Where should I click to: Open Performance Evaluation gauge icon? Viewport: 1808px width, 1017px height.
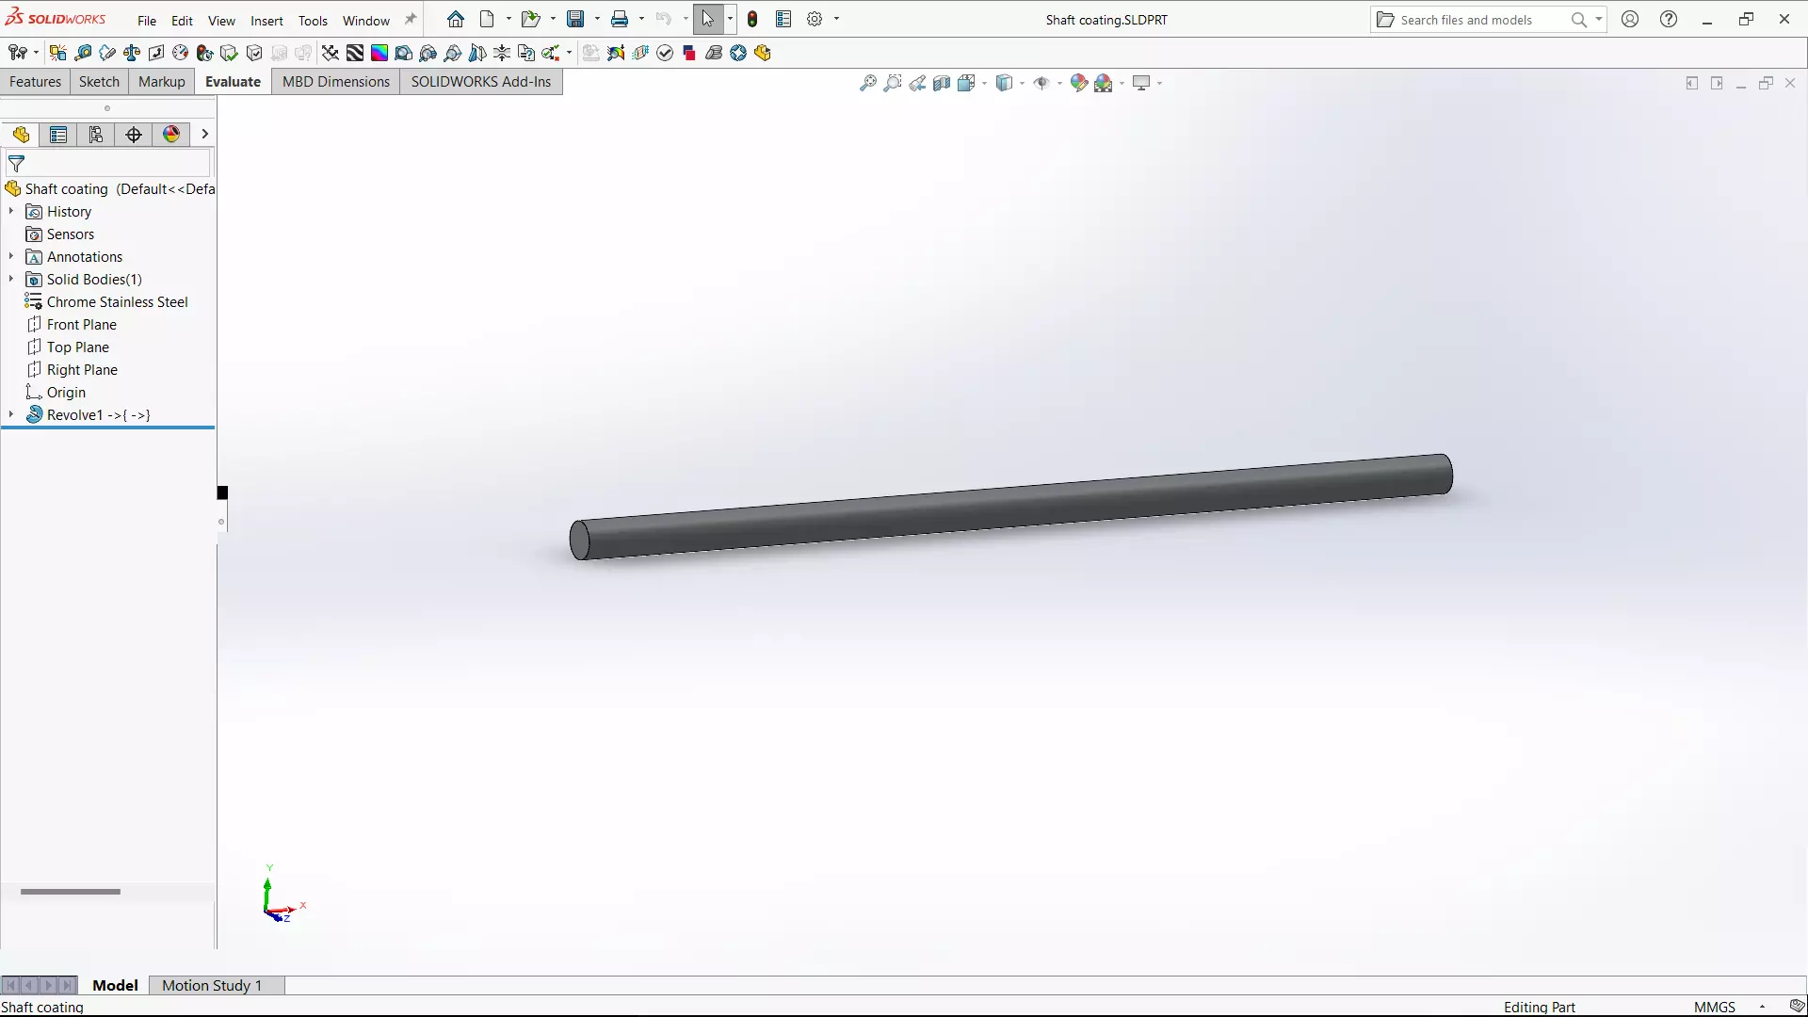tap(181, 53)
